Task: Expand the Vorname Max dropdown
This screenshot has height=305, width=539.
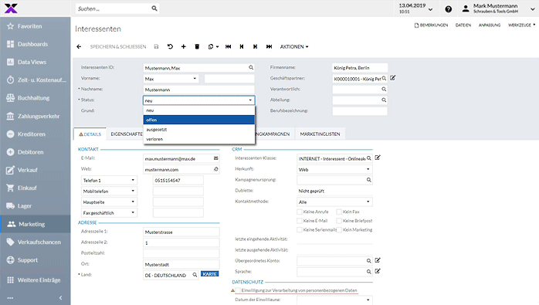Action: [195, 79]
